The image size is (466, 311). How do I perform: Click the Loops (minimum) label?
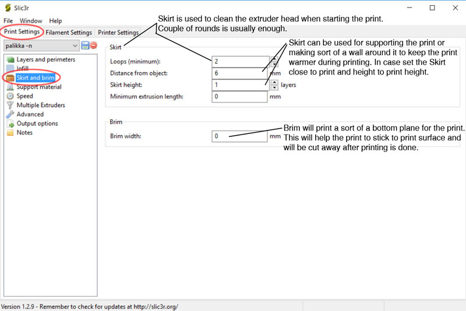tap(135, 62)
